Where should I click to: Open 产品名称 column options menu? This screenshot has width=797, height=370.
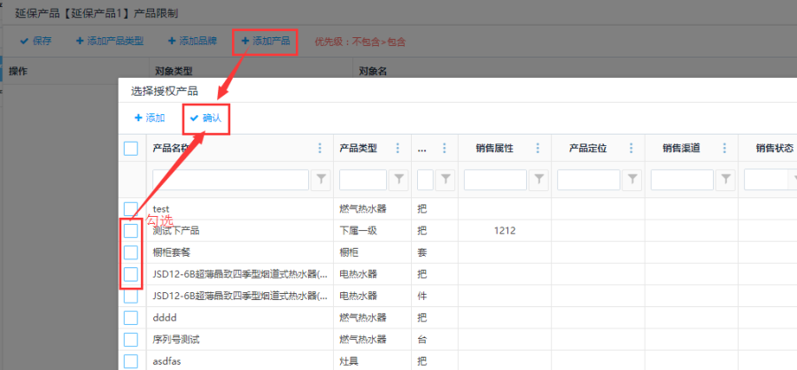click(x=320, y=149)
